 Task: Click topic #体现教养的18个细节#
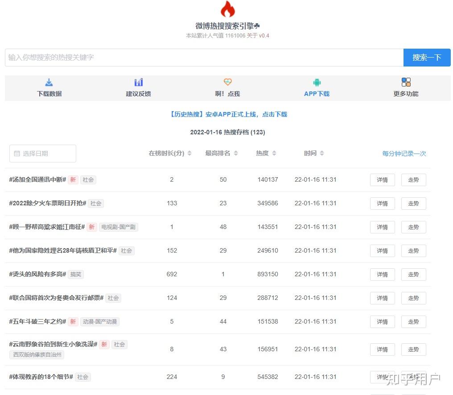[41, 377]
